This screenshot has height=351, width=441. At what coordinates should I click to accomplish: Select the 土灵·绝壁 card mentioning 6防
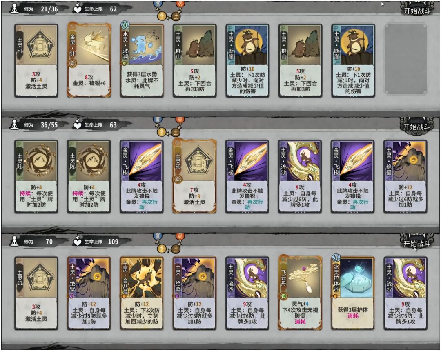[405, 176]
